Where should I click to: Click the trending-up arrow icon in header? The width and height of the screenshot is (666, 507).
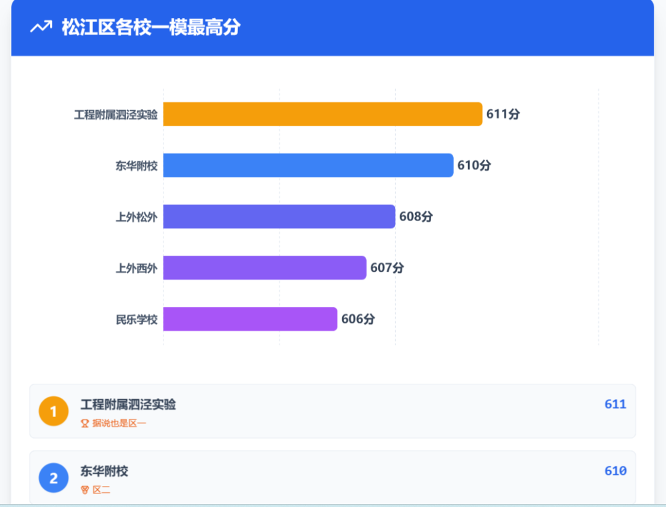coord(41,27)
